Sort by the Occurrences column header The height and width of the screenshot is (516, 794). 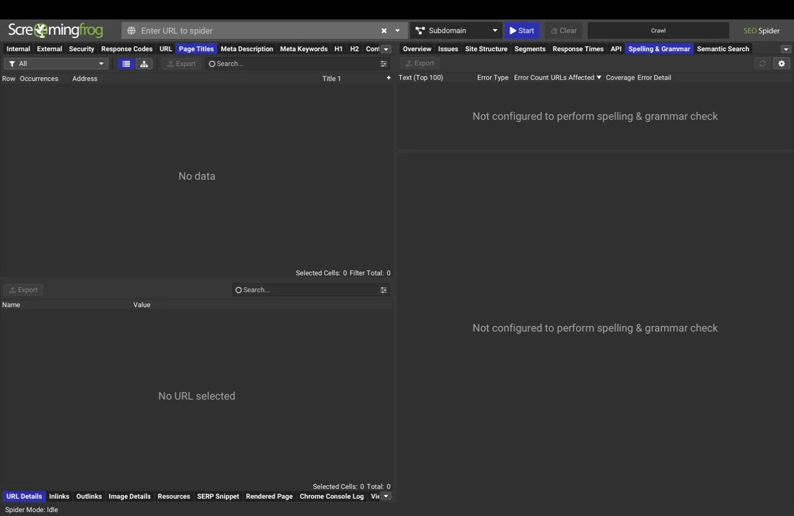tap(39, 78)
